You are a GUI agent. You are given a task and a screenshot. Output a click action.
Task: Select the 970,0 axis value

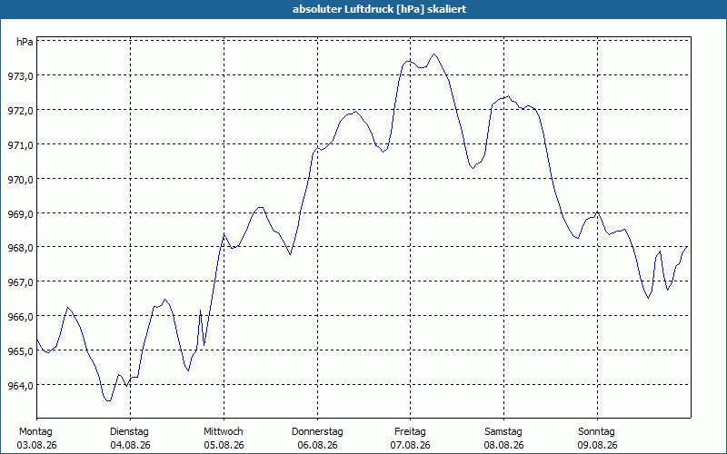coord(20,179)
